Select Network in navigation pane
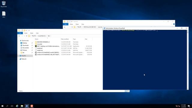This screenshot has width=192, height=108. click(24, 59)
